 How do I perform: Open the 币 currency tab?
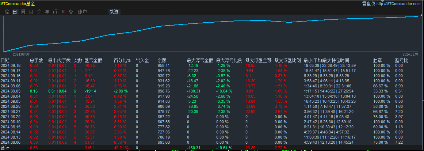pyautogui.click(x=55, y=12)
